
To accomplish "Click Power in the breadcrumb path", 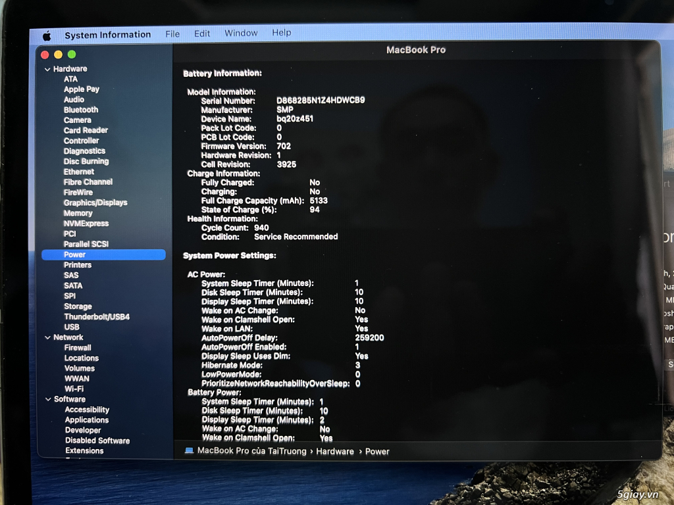I will click(x=377, y=452).
